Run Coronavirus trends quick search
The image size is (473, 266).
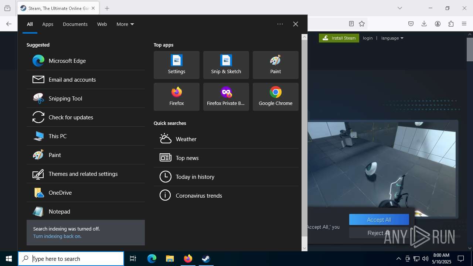[x=226, y=195]
